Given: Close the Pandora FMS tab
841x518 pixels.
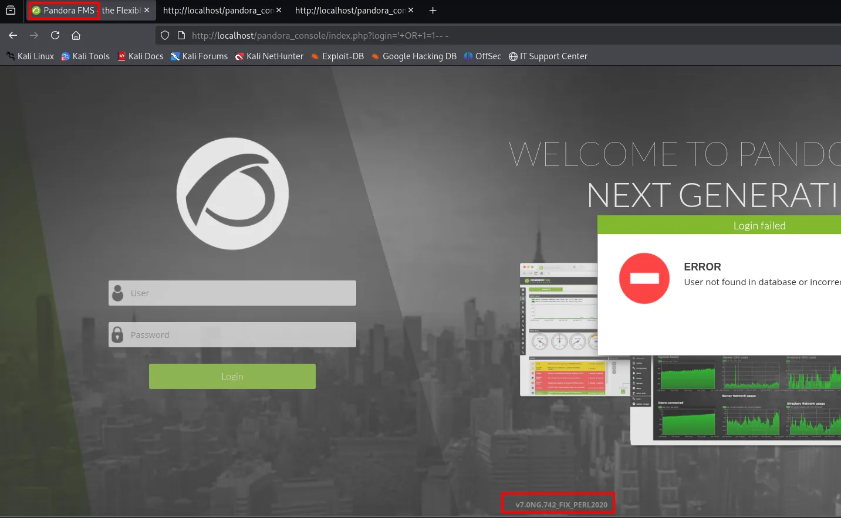Looking at the screenshot, I should (x=147, y=11).
